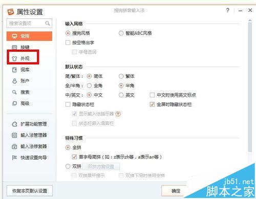Viewport: 256px width, 199px height.
Task: Click the flag icon beside 快速设置向导
Action: (14, 158)
